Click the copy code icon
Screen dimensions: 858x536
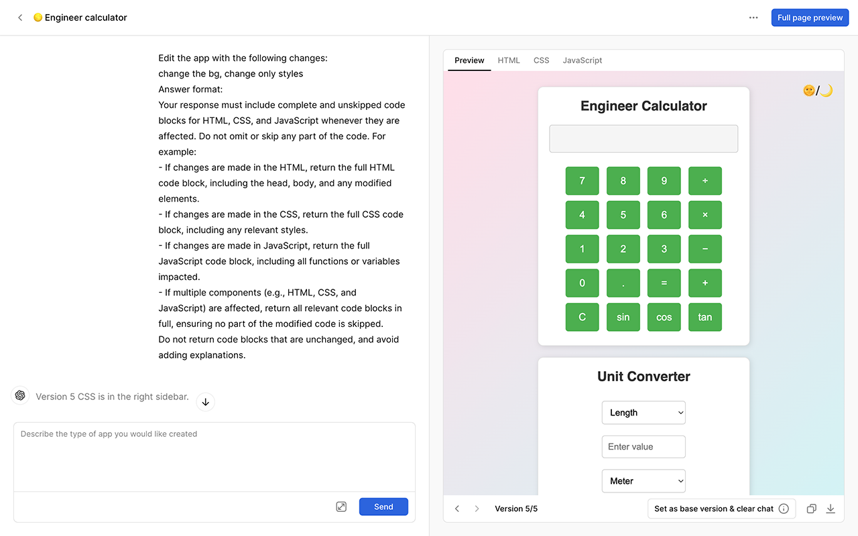811,509
